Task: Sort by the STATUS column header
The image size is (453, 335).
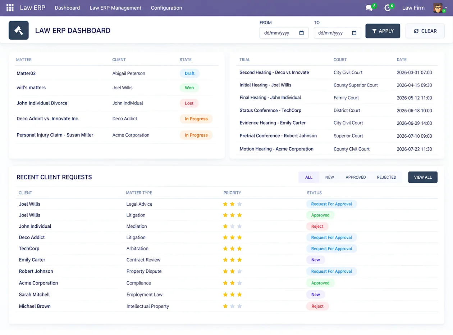Action: tap(314, 193)
